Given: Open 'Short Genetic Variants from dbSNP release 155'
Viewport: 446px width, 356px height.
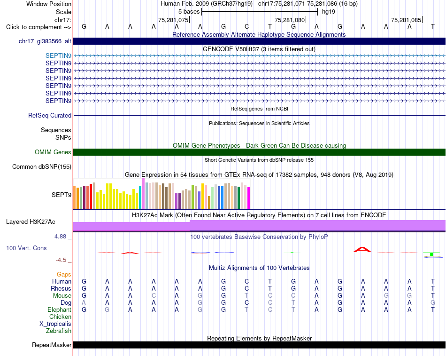Looking at the screenshot, I should (259, 160).
